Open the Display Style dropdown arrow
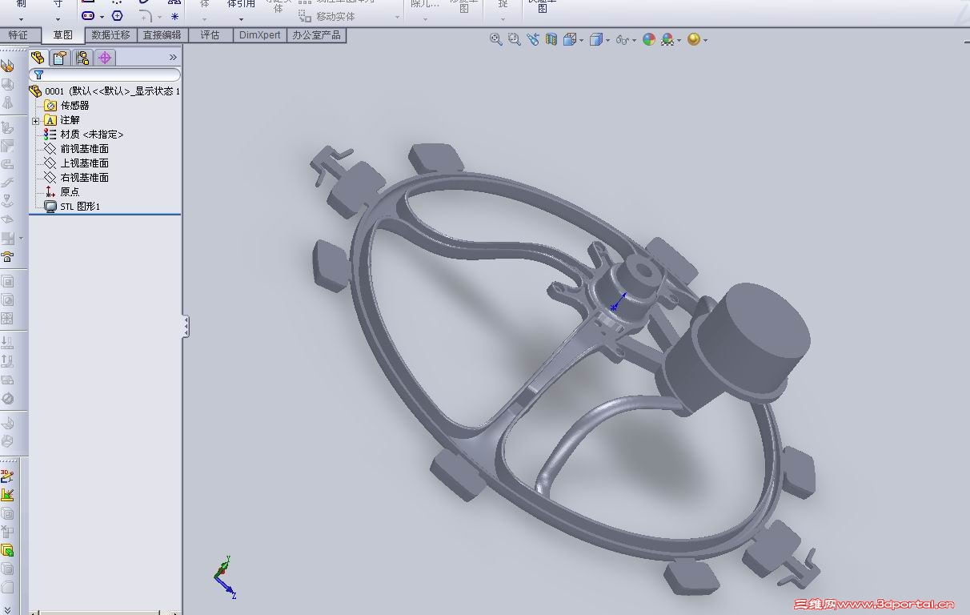The width and height of the screenshot is (970, 615). pos(607,40)
